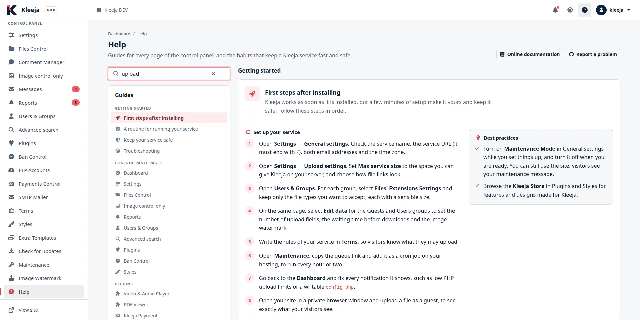Click the Plugins plug icon in sidebar

pos(11,143)
